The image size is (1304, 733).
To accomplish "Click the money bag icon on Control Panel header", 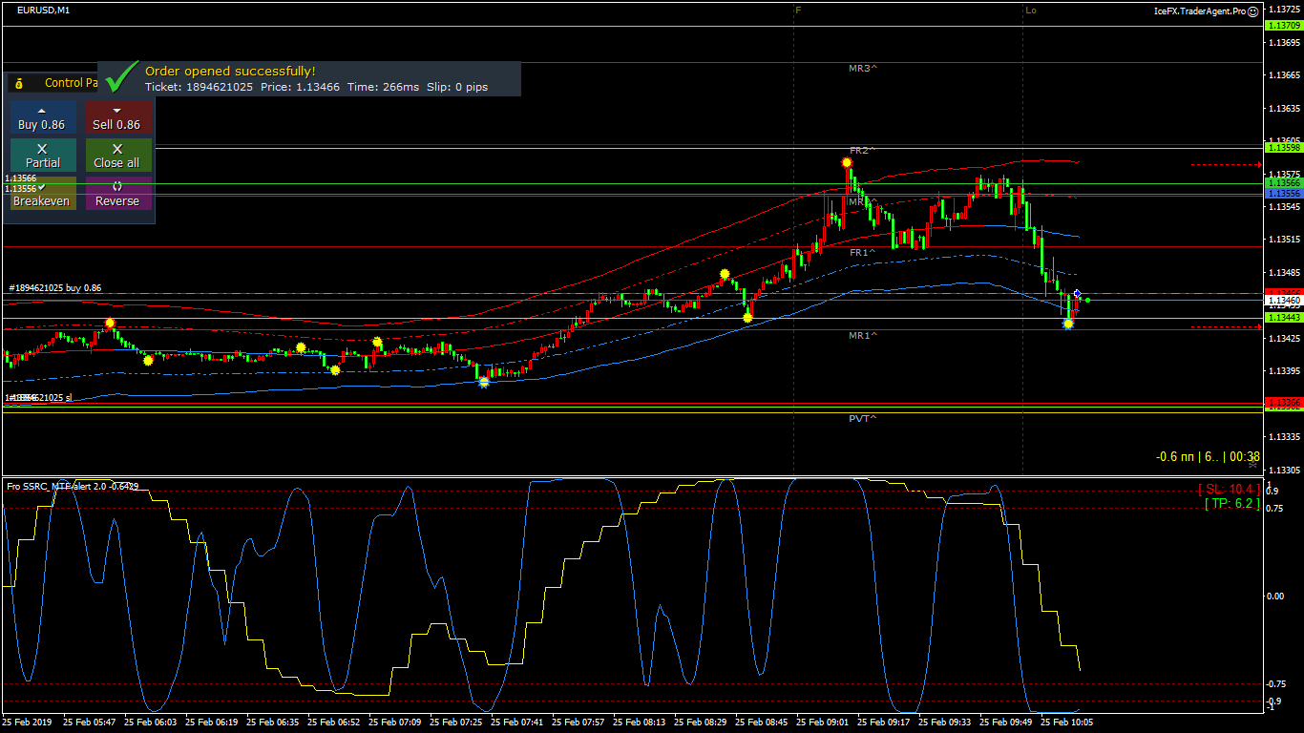I will tap(18, 83).
